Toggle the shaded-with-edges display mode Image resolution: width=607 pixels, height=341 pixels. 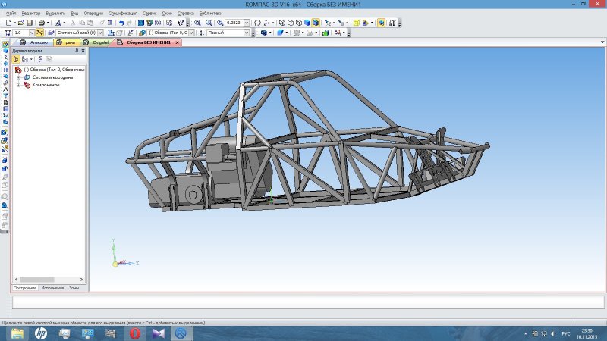(x=316, y=23)
